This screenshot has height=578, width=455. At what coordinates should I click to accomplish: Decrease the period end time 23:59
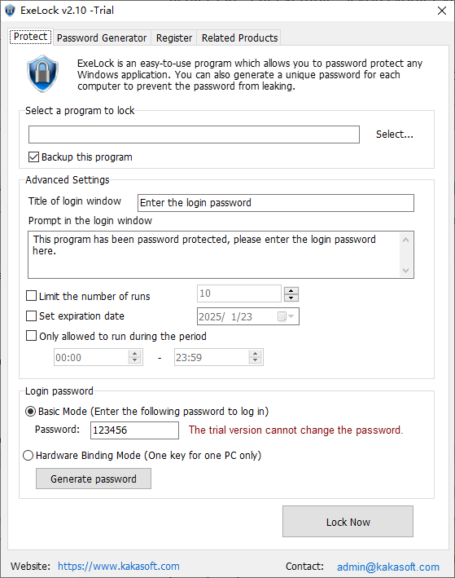coord(255,360)
